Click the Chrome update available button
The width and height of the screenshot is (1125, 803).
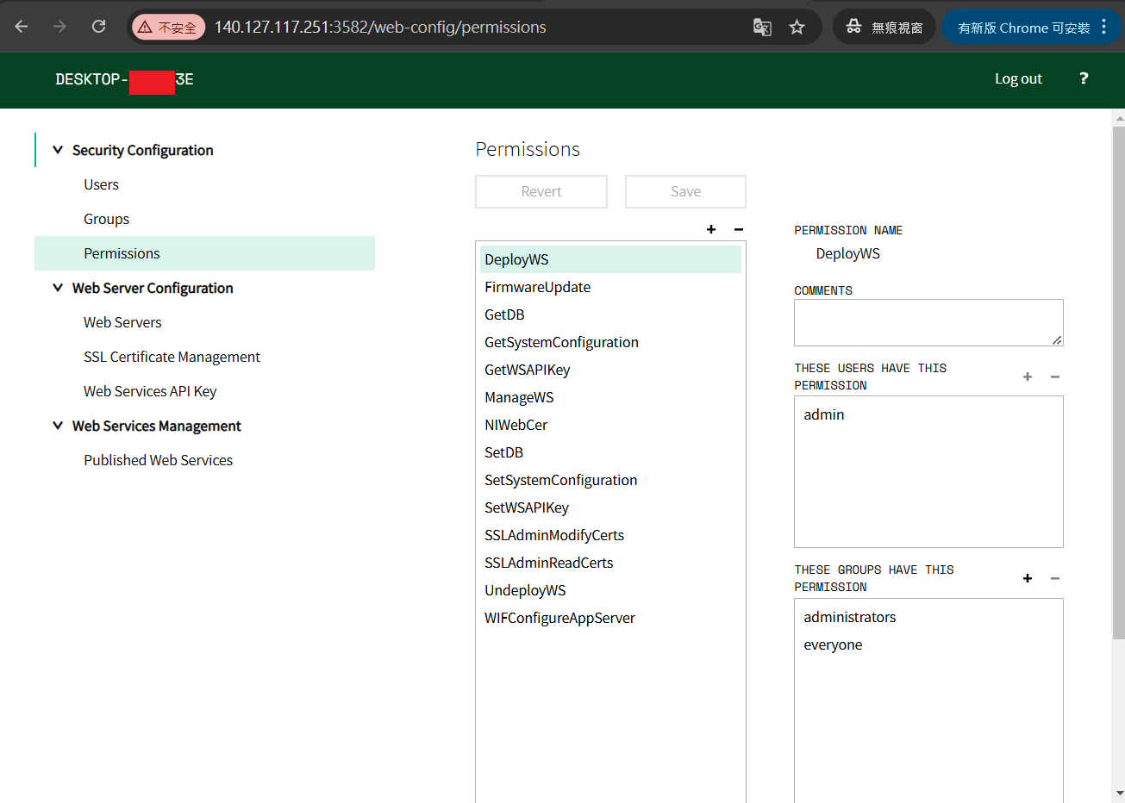1023,28
